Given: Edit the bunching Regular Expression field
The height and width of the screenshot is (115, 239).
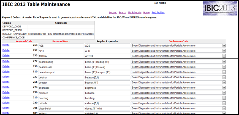Looking at the screenshot, I should coord(107,98).
